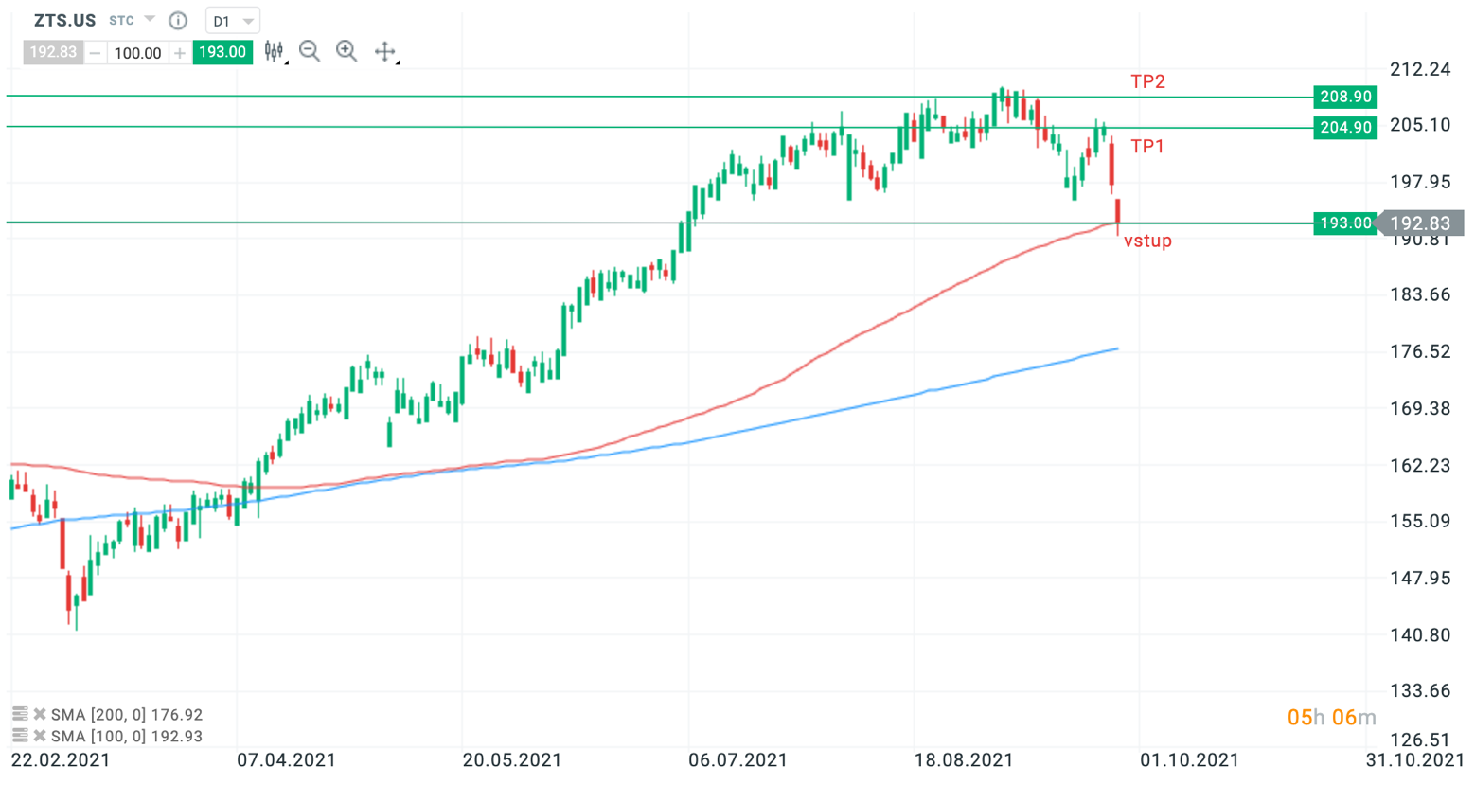Open SMA 100 indicator settings icon
Screen dimensions: 1475x785
click(20, 736)
